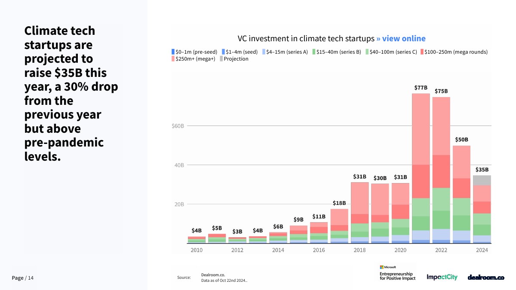This screenshot has height=290, width=516.
Task: Click the $100–250m (mega rounds) legend item
Action: [x=454, y=52]
